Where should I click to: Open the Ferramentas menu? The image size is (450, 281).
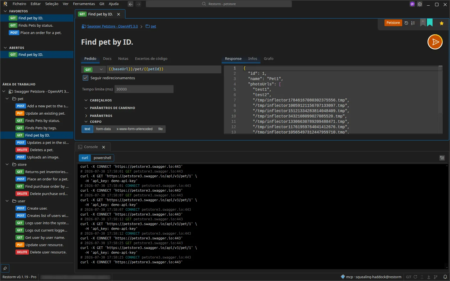(x=84, y=4)
